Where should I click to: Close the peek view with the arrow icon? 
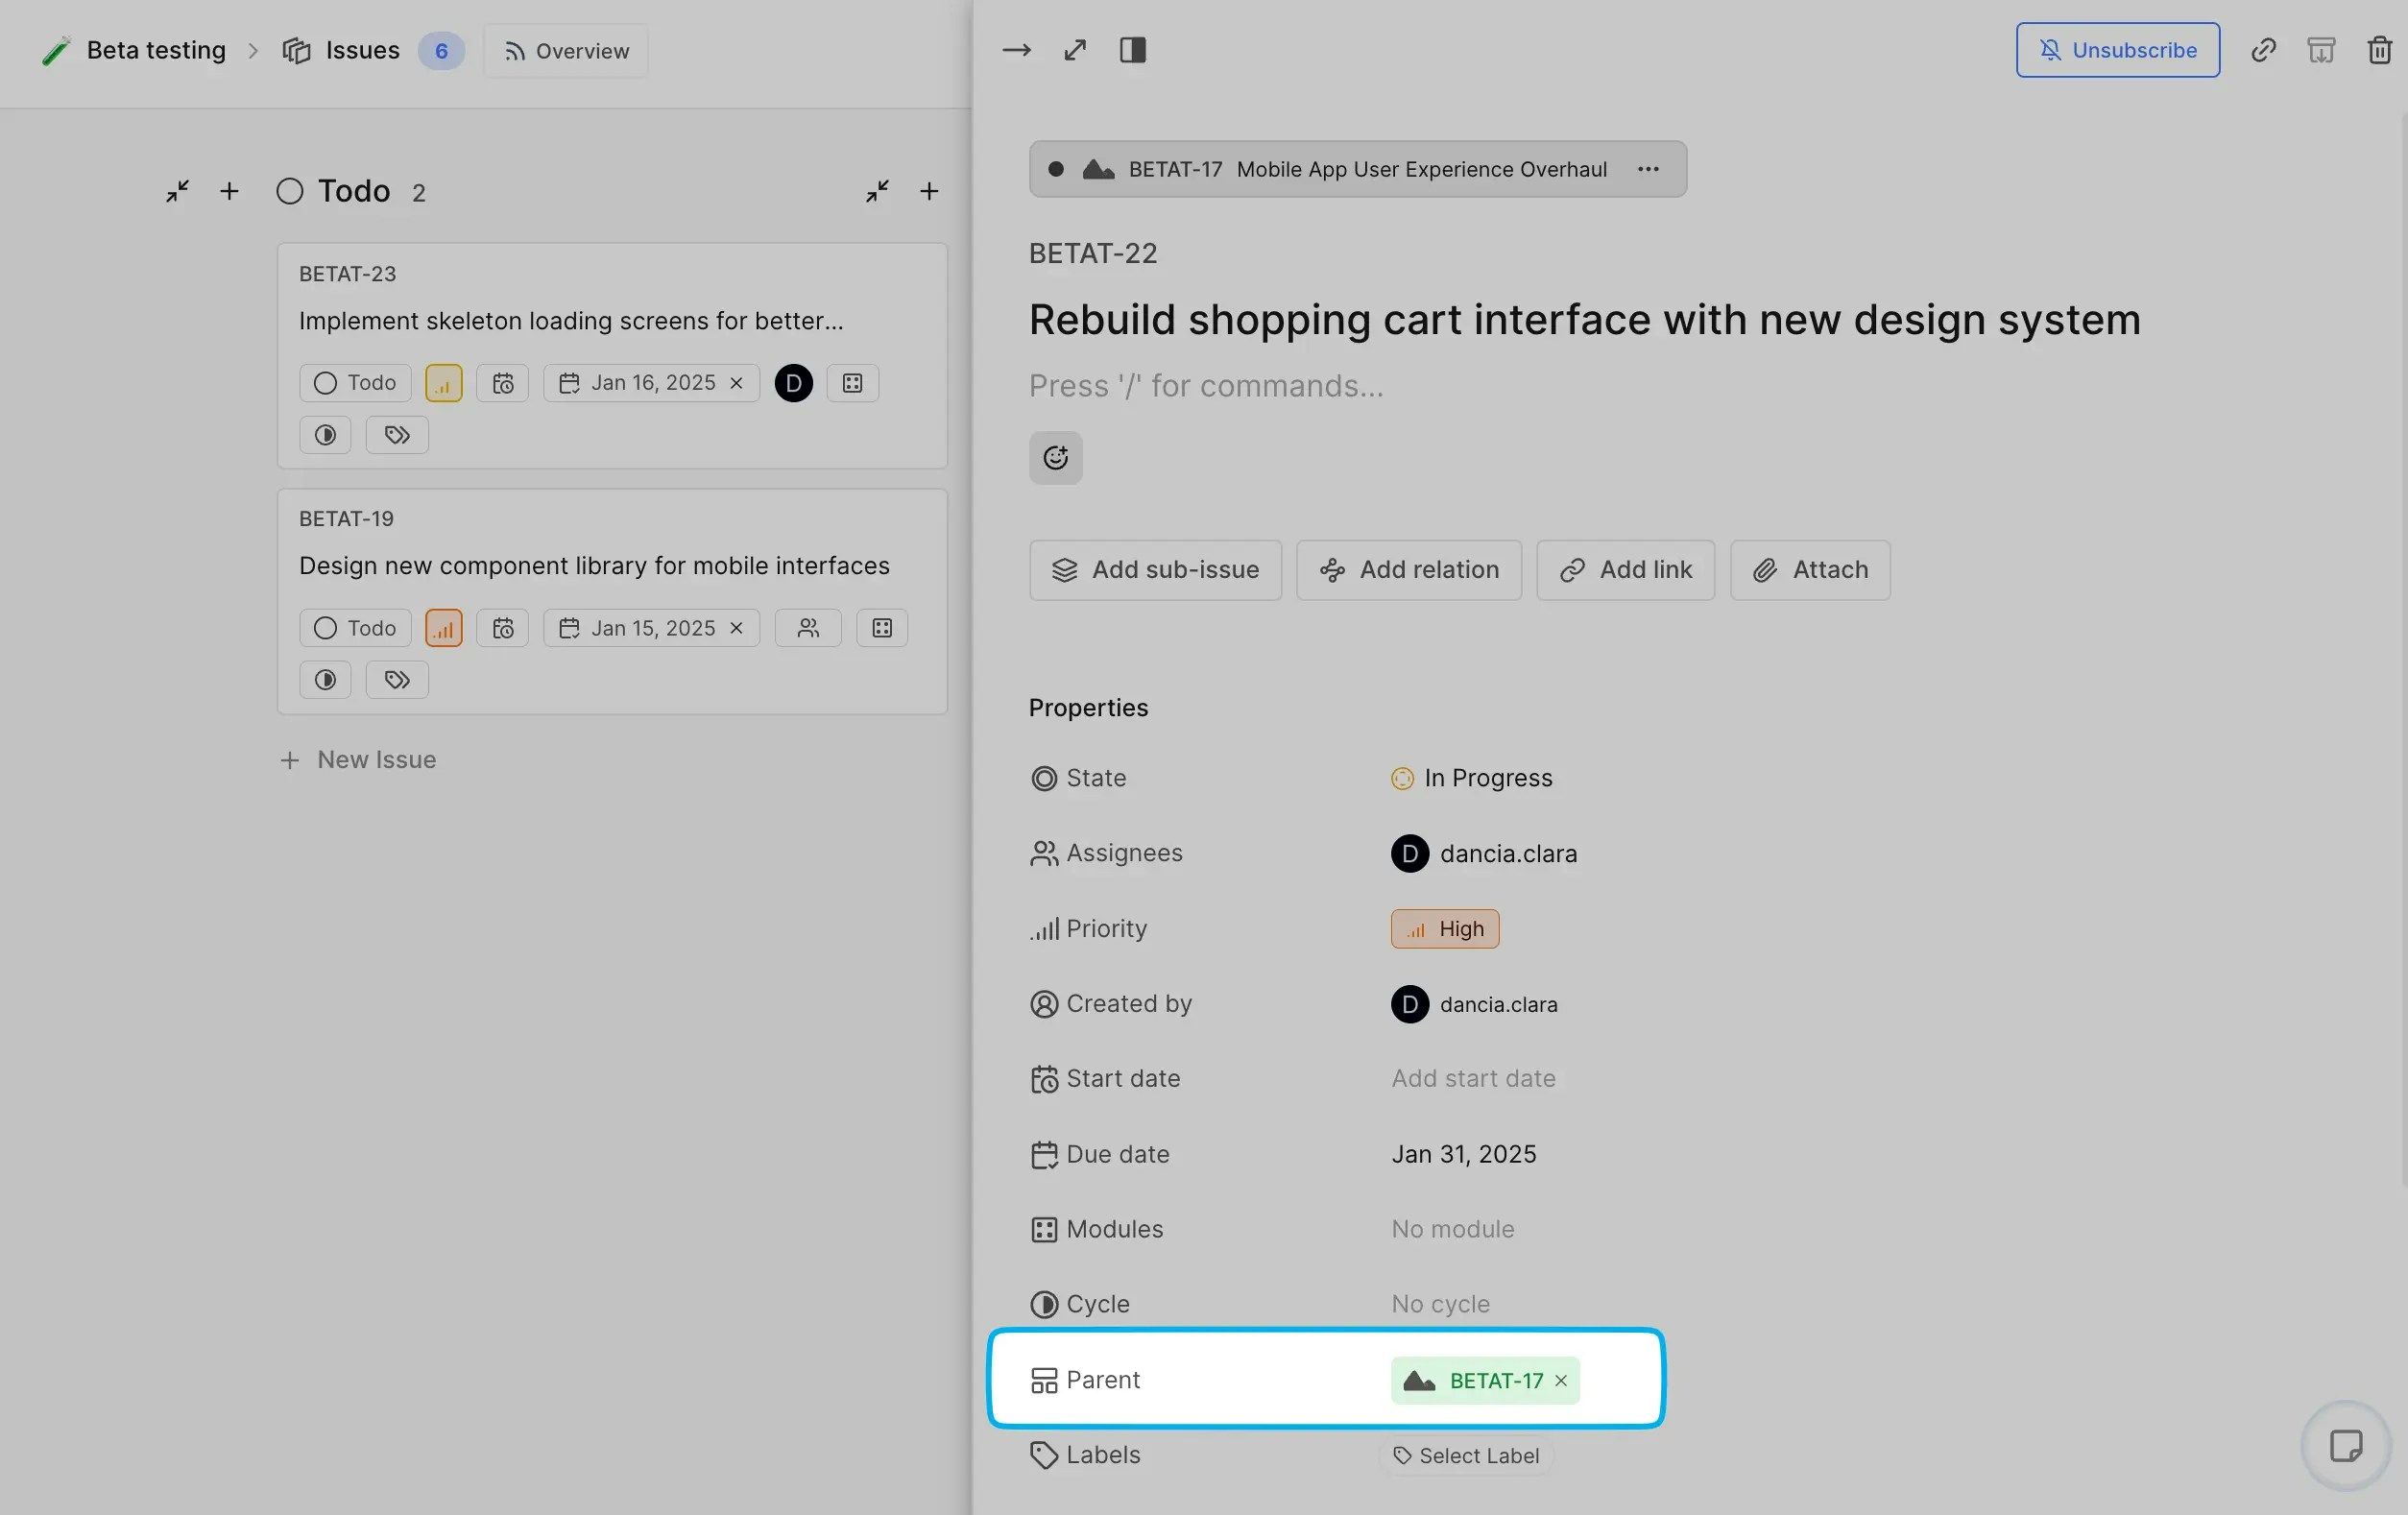pyautogui.click(x=1017, y=49)
